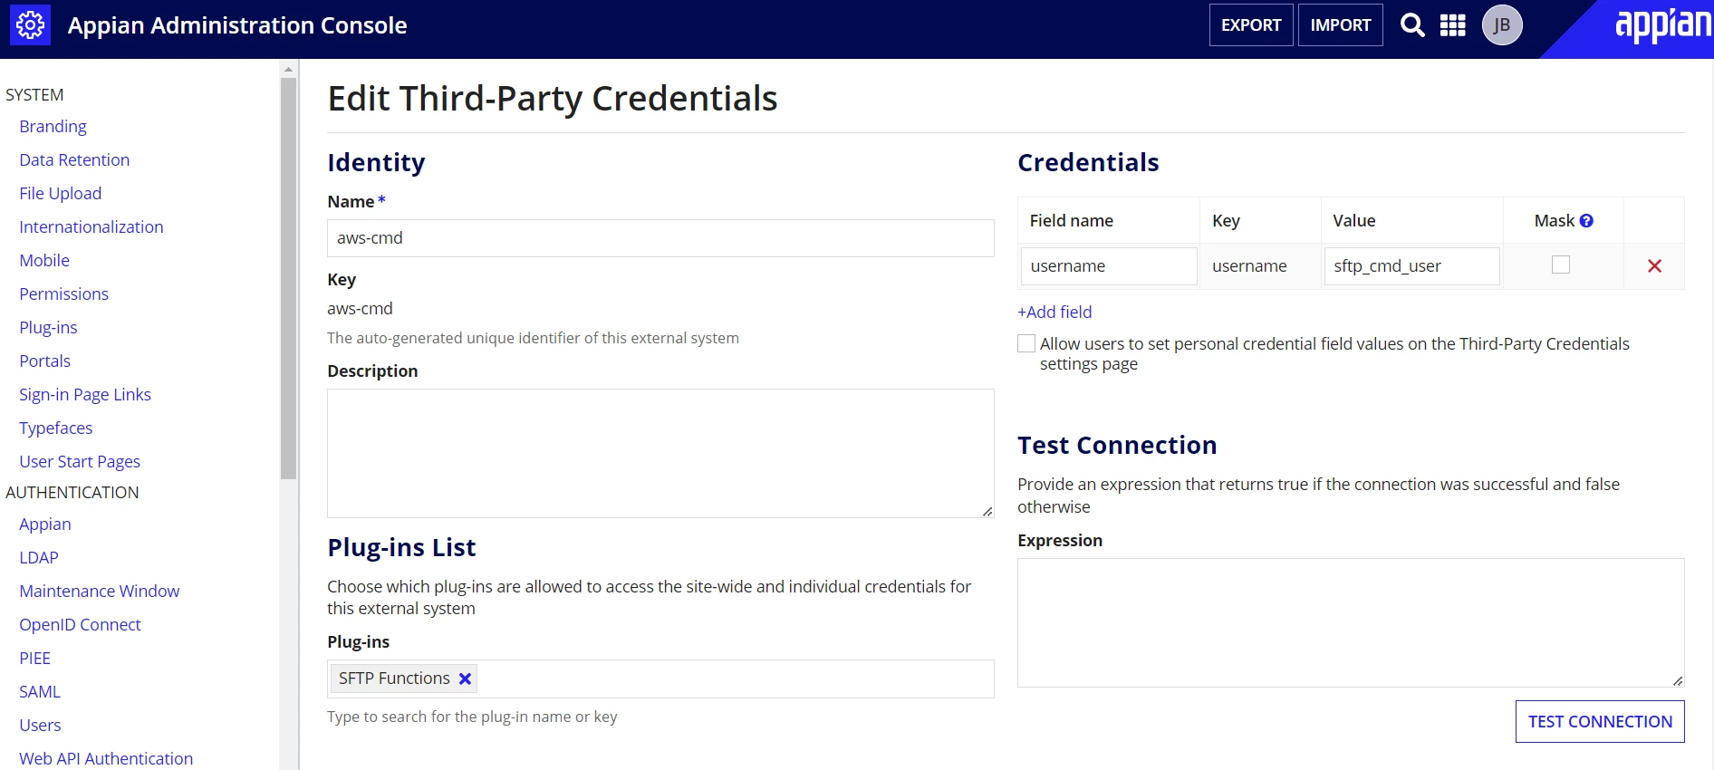Click the Field name column header

tap(1072, 221)
